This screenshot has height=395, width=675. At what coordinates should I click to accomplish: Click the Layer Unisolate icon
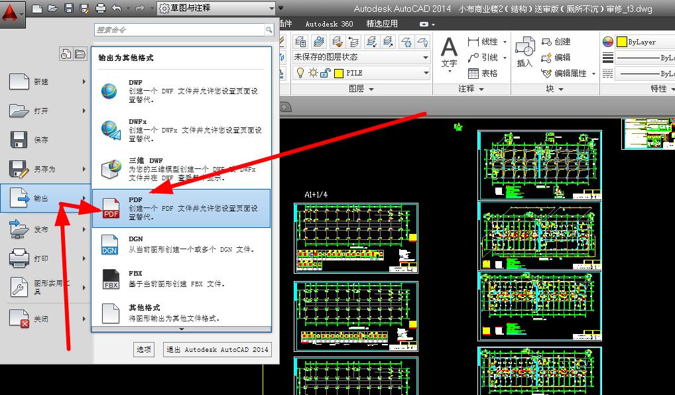(389, 41)
